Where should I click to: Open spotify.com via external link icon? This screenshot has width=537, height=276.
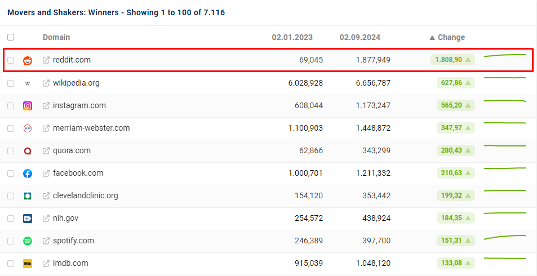tap(46, 241)
